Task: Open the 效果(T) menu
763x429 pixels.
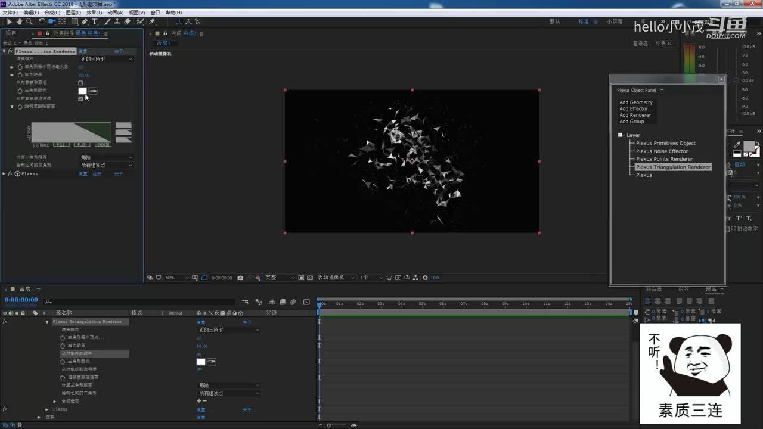Action: 94,13
